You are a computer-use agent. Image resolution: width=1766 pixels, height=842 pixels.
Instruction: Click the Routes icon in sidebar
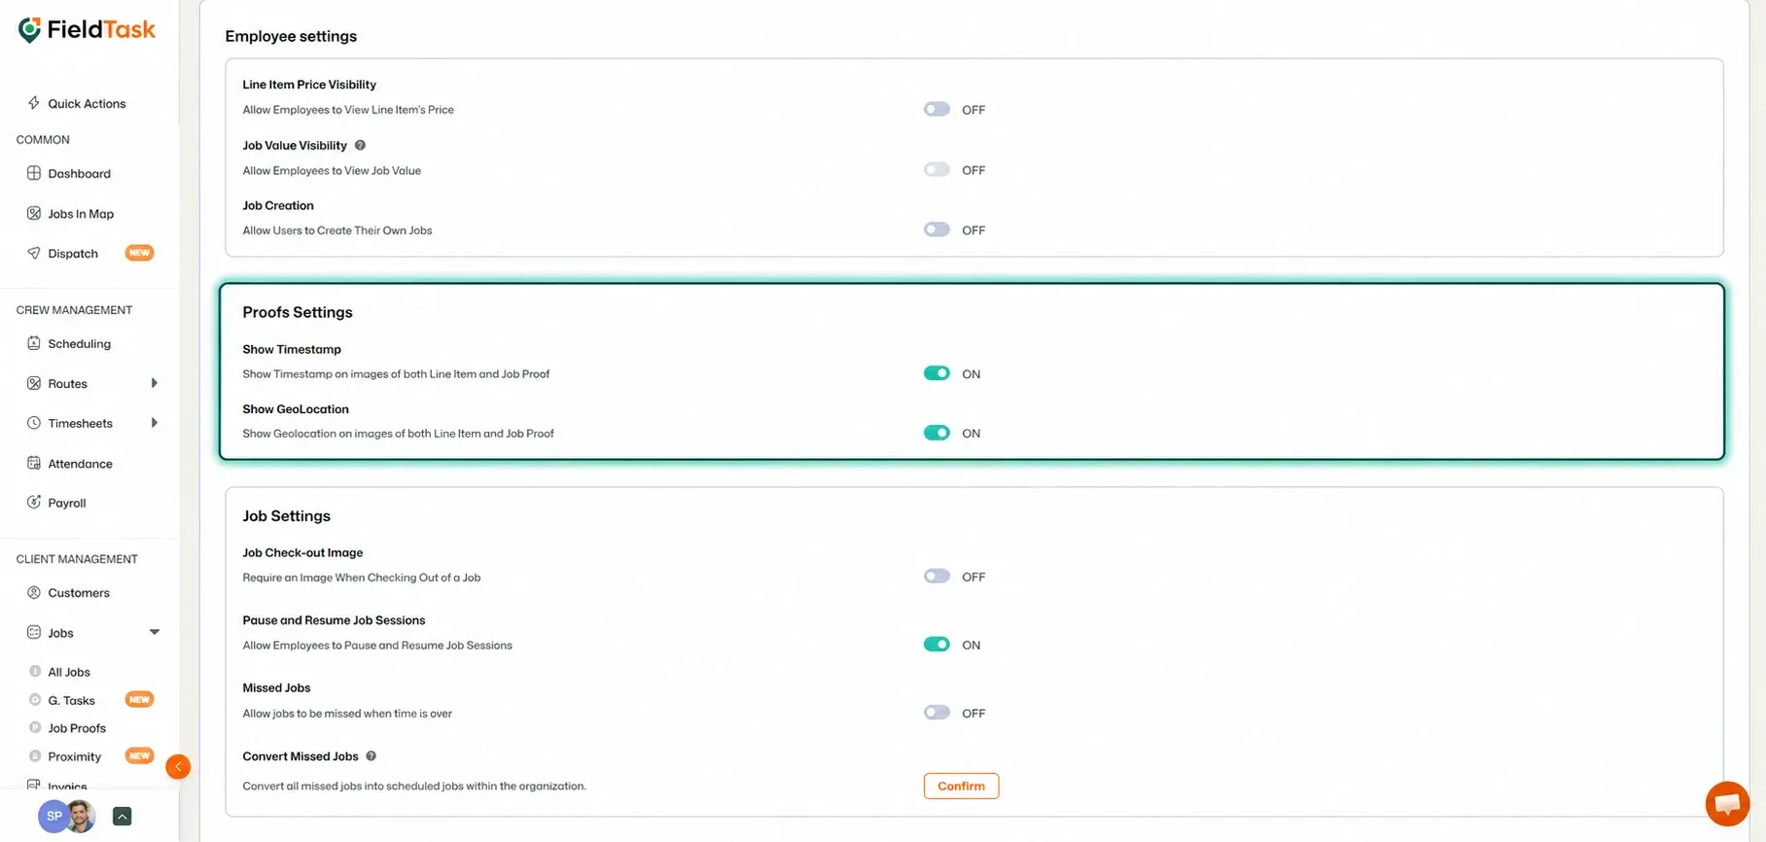tap(34, 383)
